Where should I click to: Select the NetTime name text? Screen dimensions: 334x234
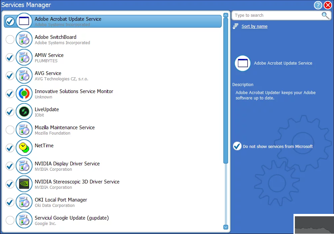[x=44, y=146]
